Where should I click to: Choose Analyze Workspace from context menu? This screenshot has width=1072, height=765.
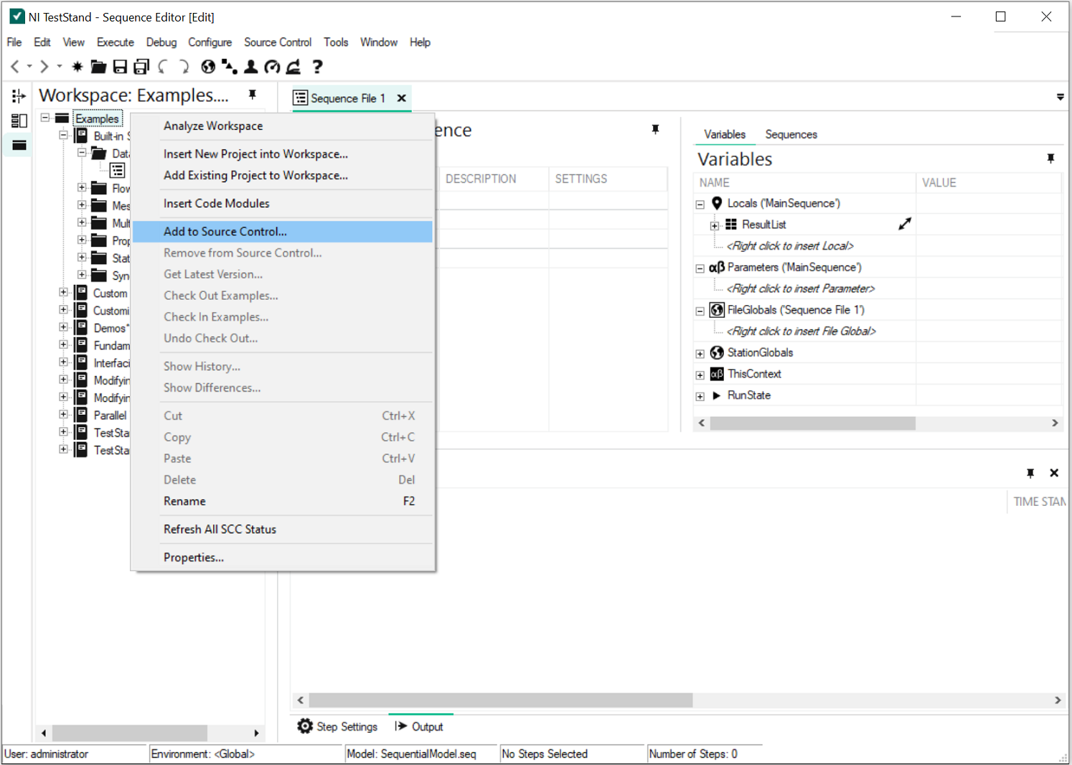[283, 126]
